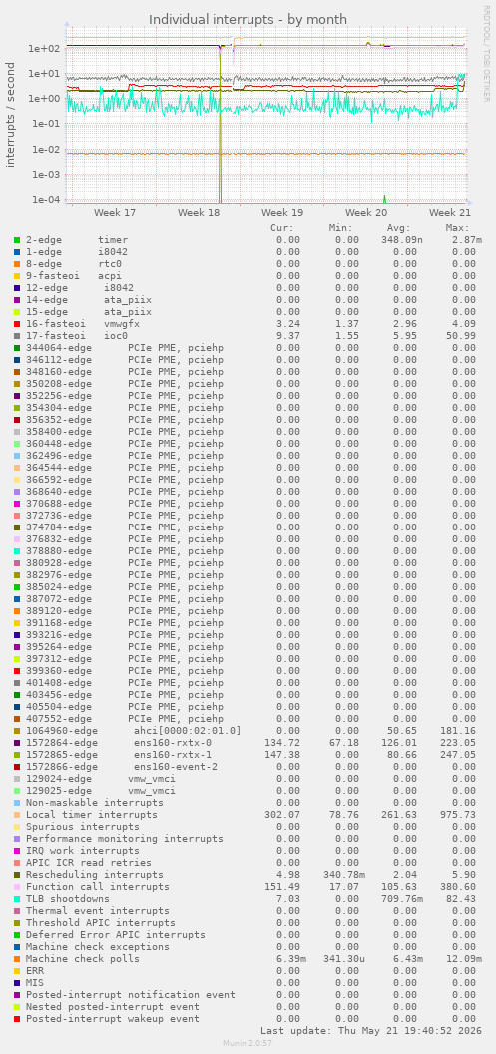Click the Local timer interrupts color swatch
Screen dimensions: 496x1054
tap(16, 814)
